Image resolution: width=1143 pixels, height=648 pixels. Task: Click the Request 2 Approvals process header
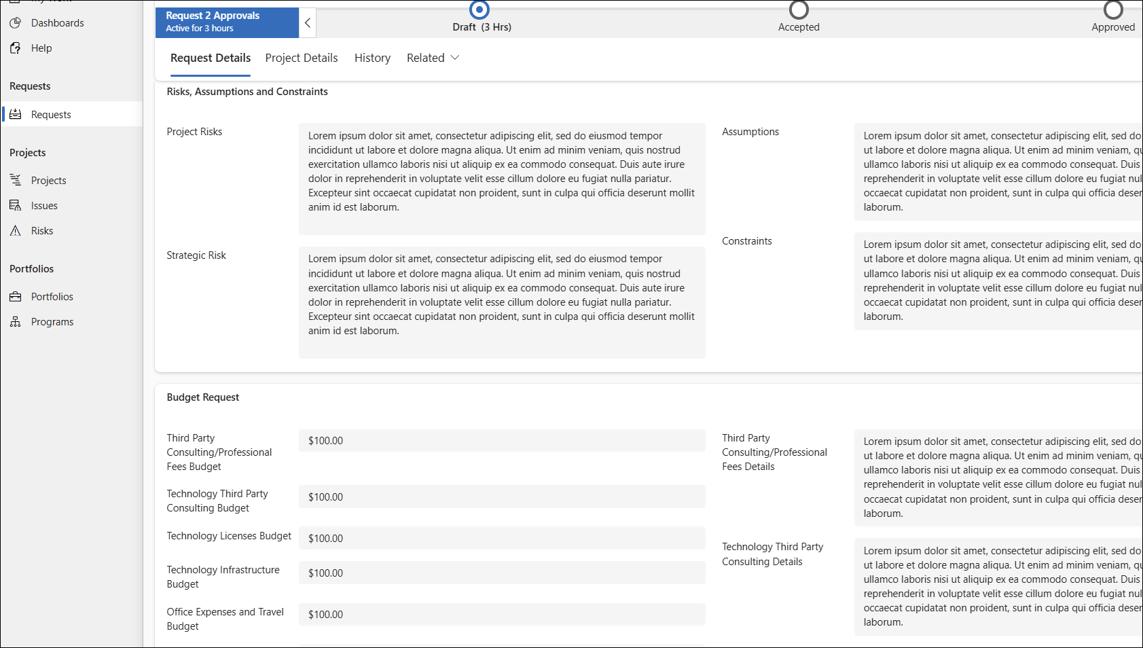(x=228, y=22)
